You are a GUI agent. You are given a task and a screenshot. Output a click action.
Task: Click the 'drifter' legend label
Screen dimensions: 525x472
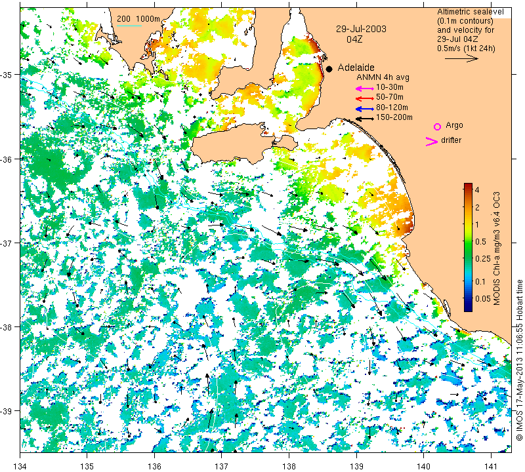click(x=451, y=140)
